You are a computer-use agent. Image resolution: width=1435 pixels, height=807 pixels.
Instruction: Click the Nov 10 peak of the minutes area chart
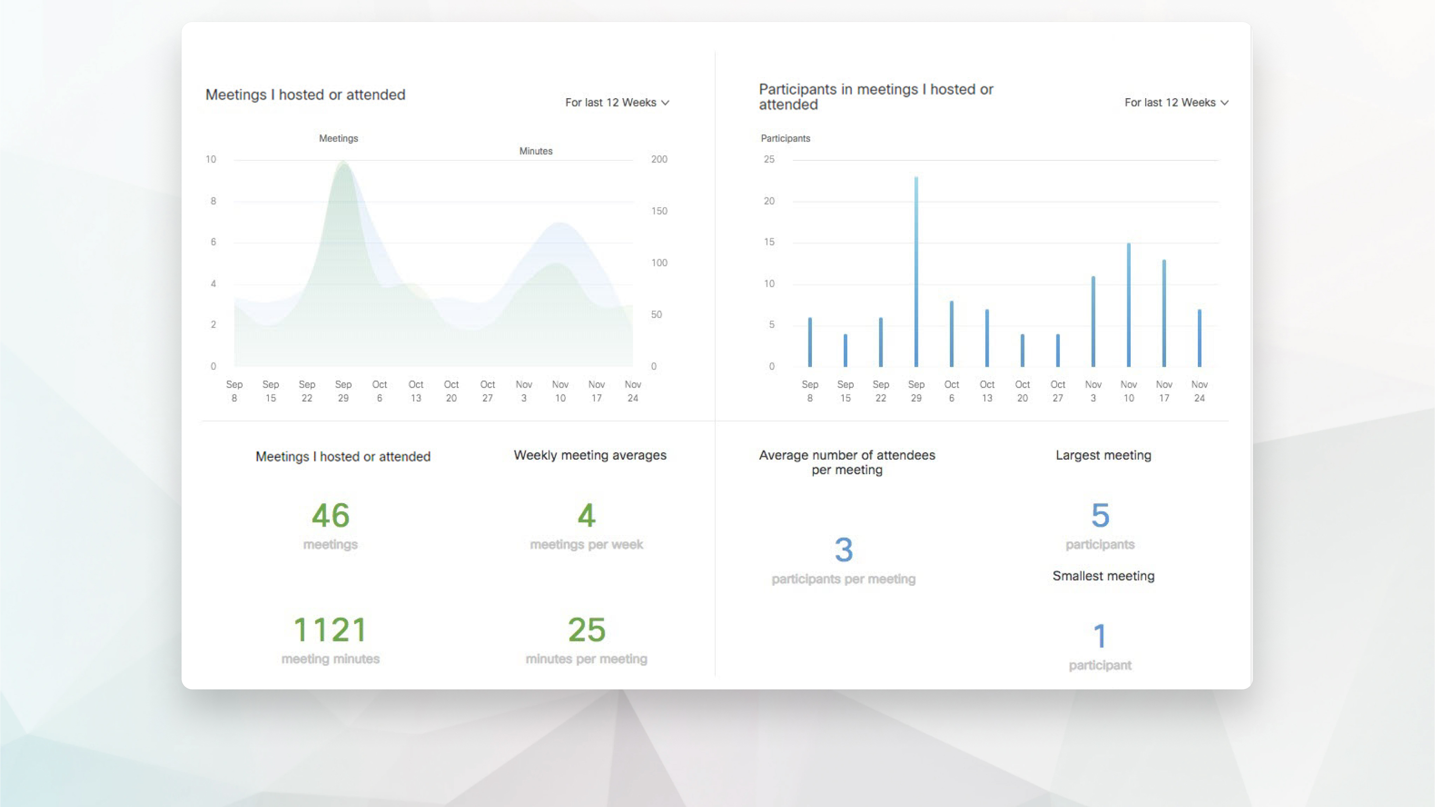[x=560, y=224]
